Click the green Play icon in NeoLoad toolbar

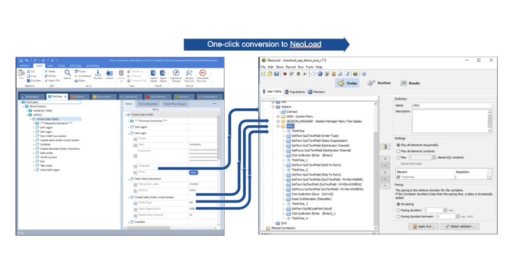point(305,74)
